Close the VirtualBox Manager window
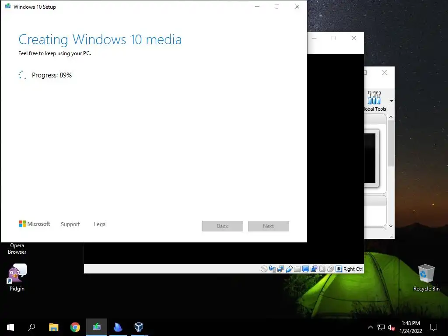 (x=385, y=73)
